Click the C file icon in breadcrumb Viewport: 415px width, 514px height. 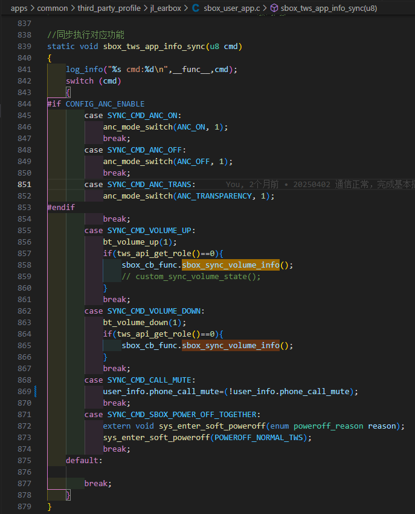point(196,8)
